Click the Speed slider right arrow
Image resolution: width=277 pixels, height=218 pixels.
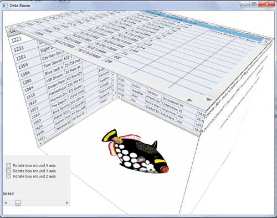[67, 203]
